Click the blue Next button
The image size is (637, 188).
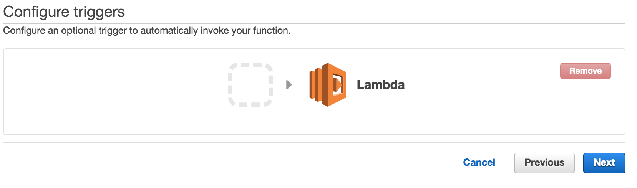click(604, 163)
